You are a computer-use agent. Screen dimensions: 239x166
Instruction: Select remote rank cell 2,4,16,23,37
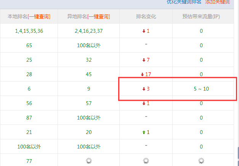89,31
